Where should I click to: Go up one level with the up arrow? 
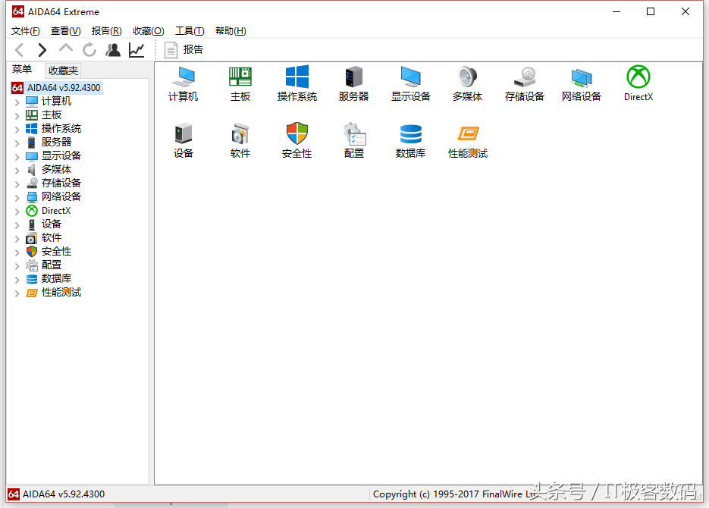pos(66,49)
